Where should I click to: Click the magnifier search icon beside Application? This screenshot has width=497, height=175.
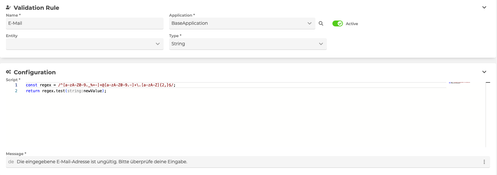point(321,23)
